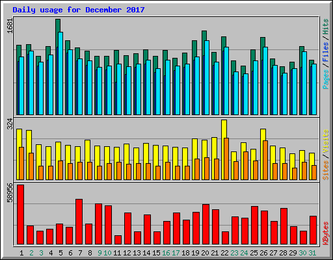Click the red KBytes bar for day 1
Screen dimensions: 333x260
(x=21, y=214)
